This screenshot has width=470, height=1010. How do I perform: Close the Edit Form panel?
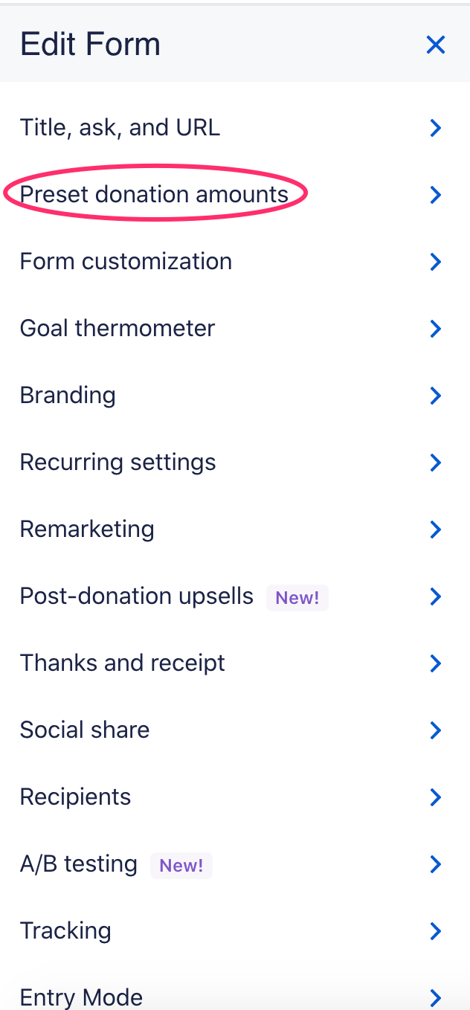point(435,45)
